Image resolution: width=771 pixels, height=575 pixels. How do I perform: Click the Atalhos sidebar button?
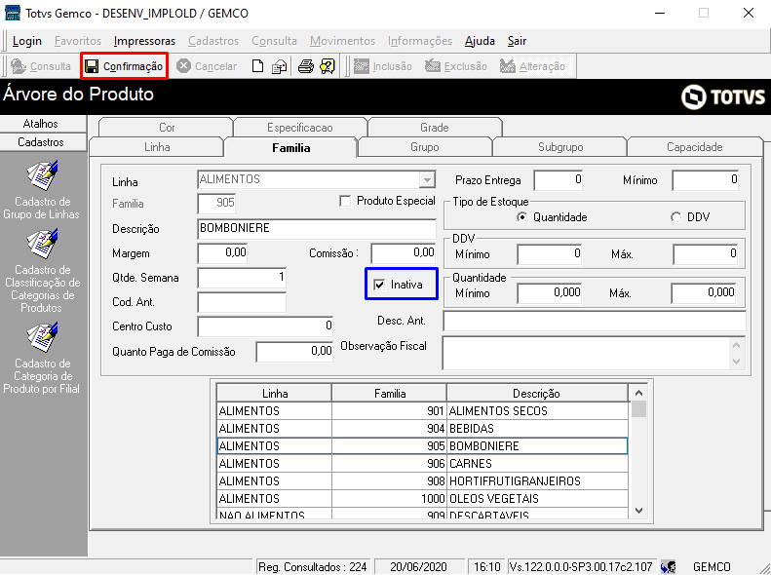41,124
